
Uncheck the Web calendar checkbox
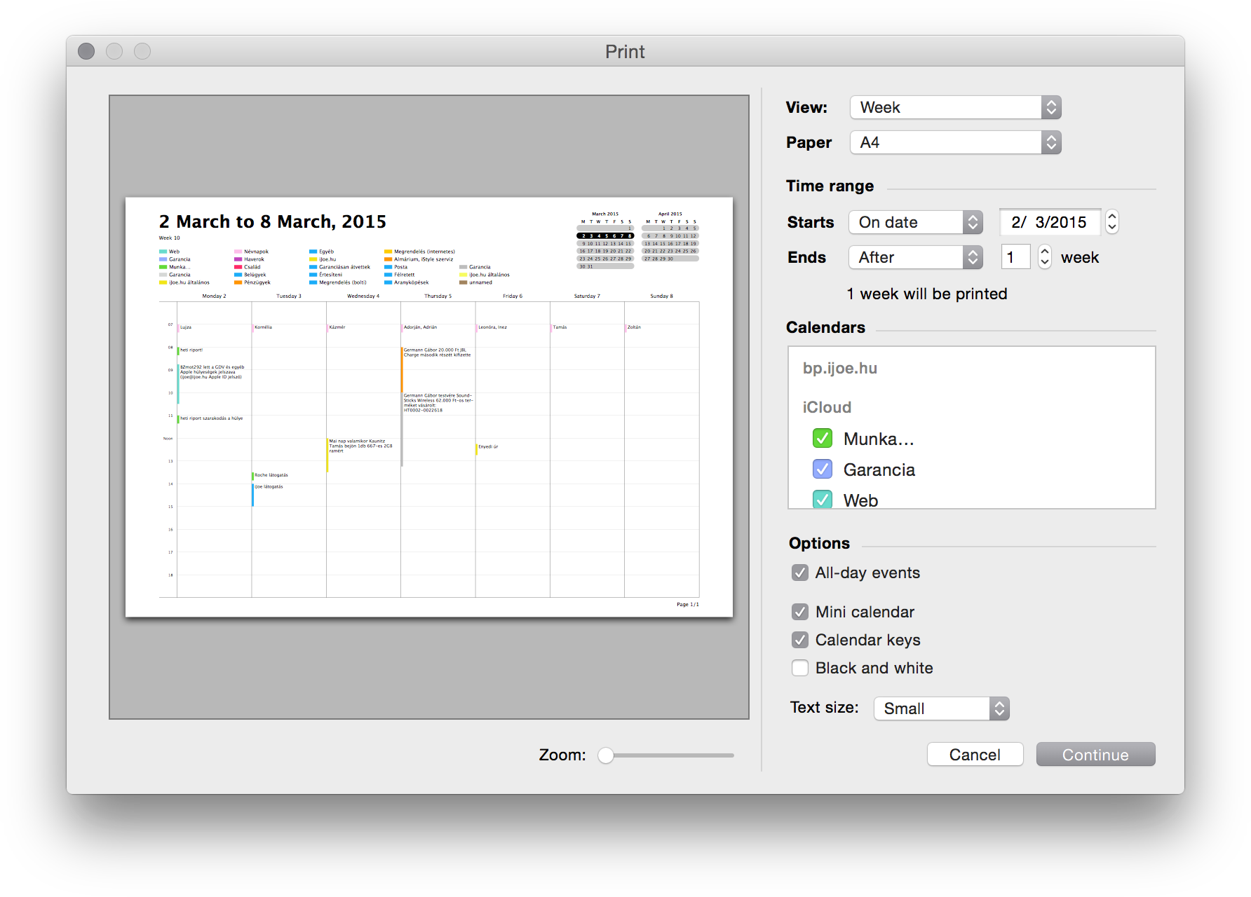click(x=823, y=499)
